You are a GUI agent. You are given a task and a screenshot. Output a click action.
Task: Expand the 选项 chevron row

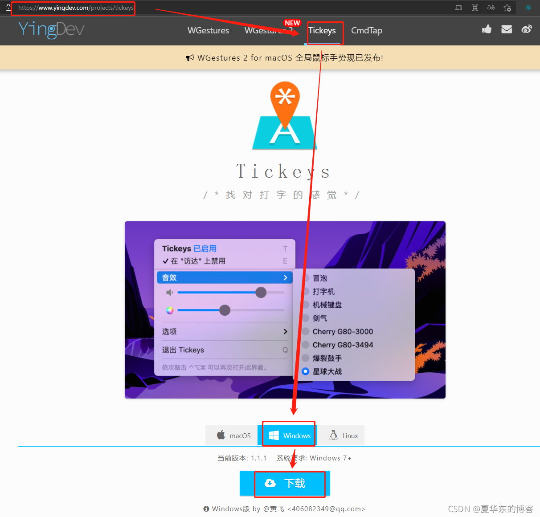pos(225,331)
